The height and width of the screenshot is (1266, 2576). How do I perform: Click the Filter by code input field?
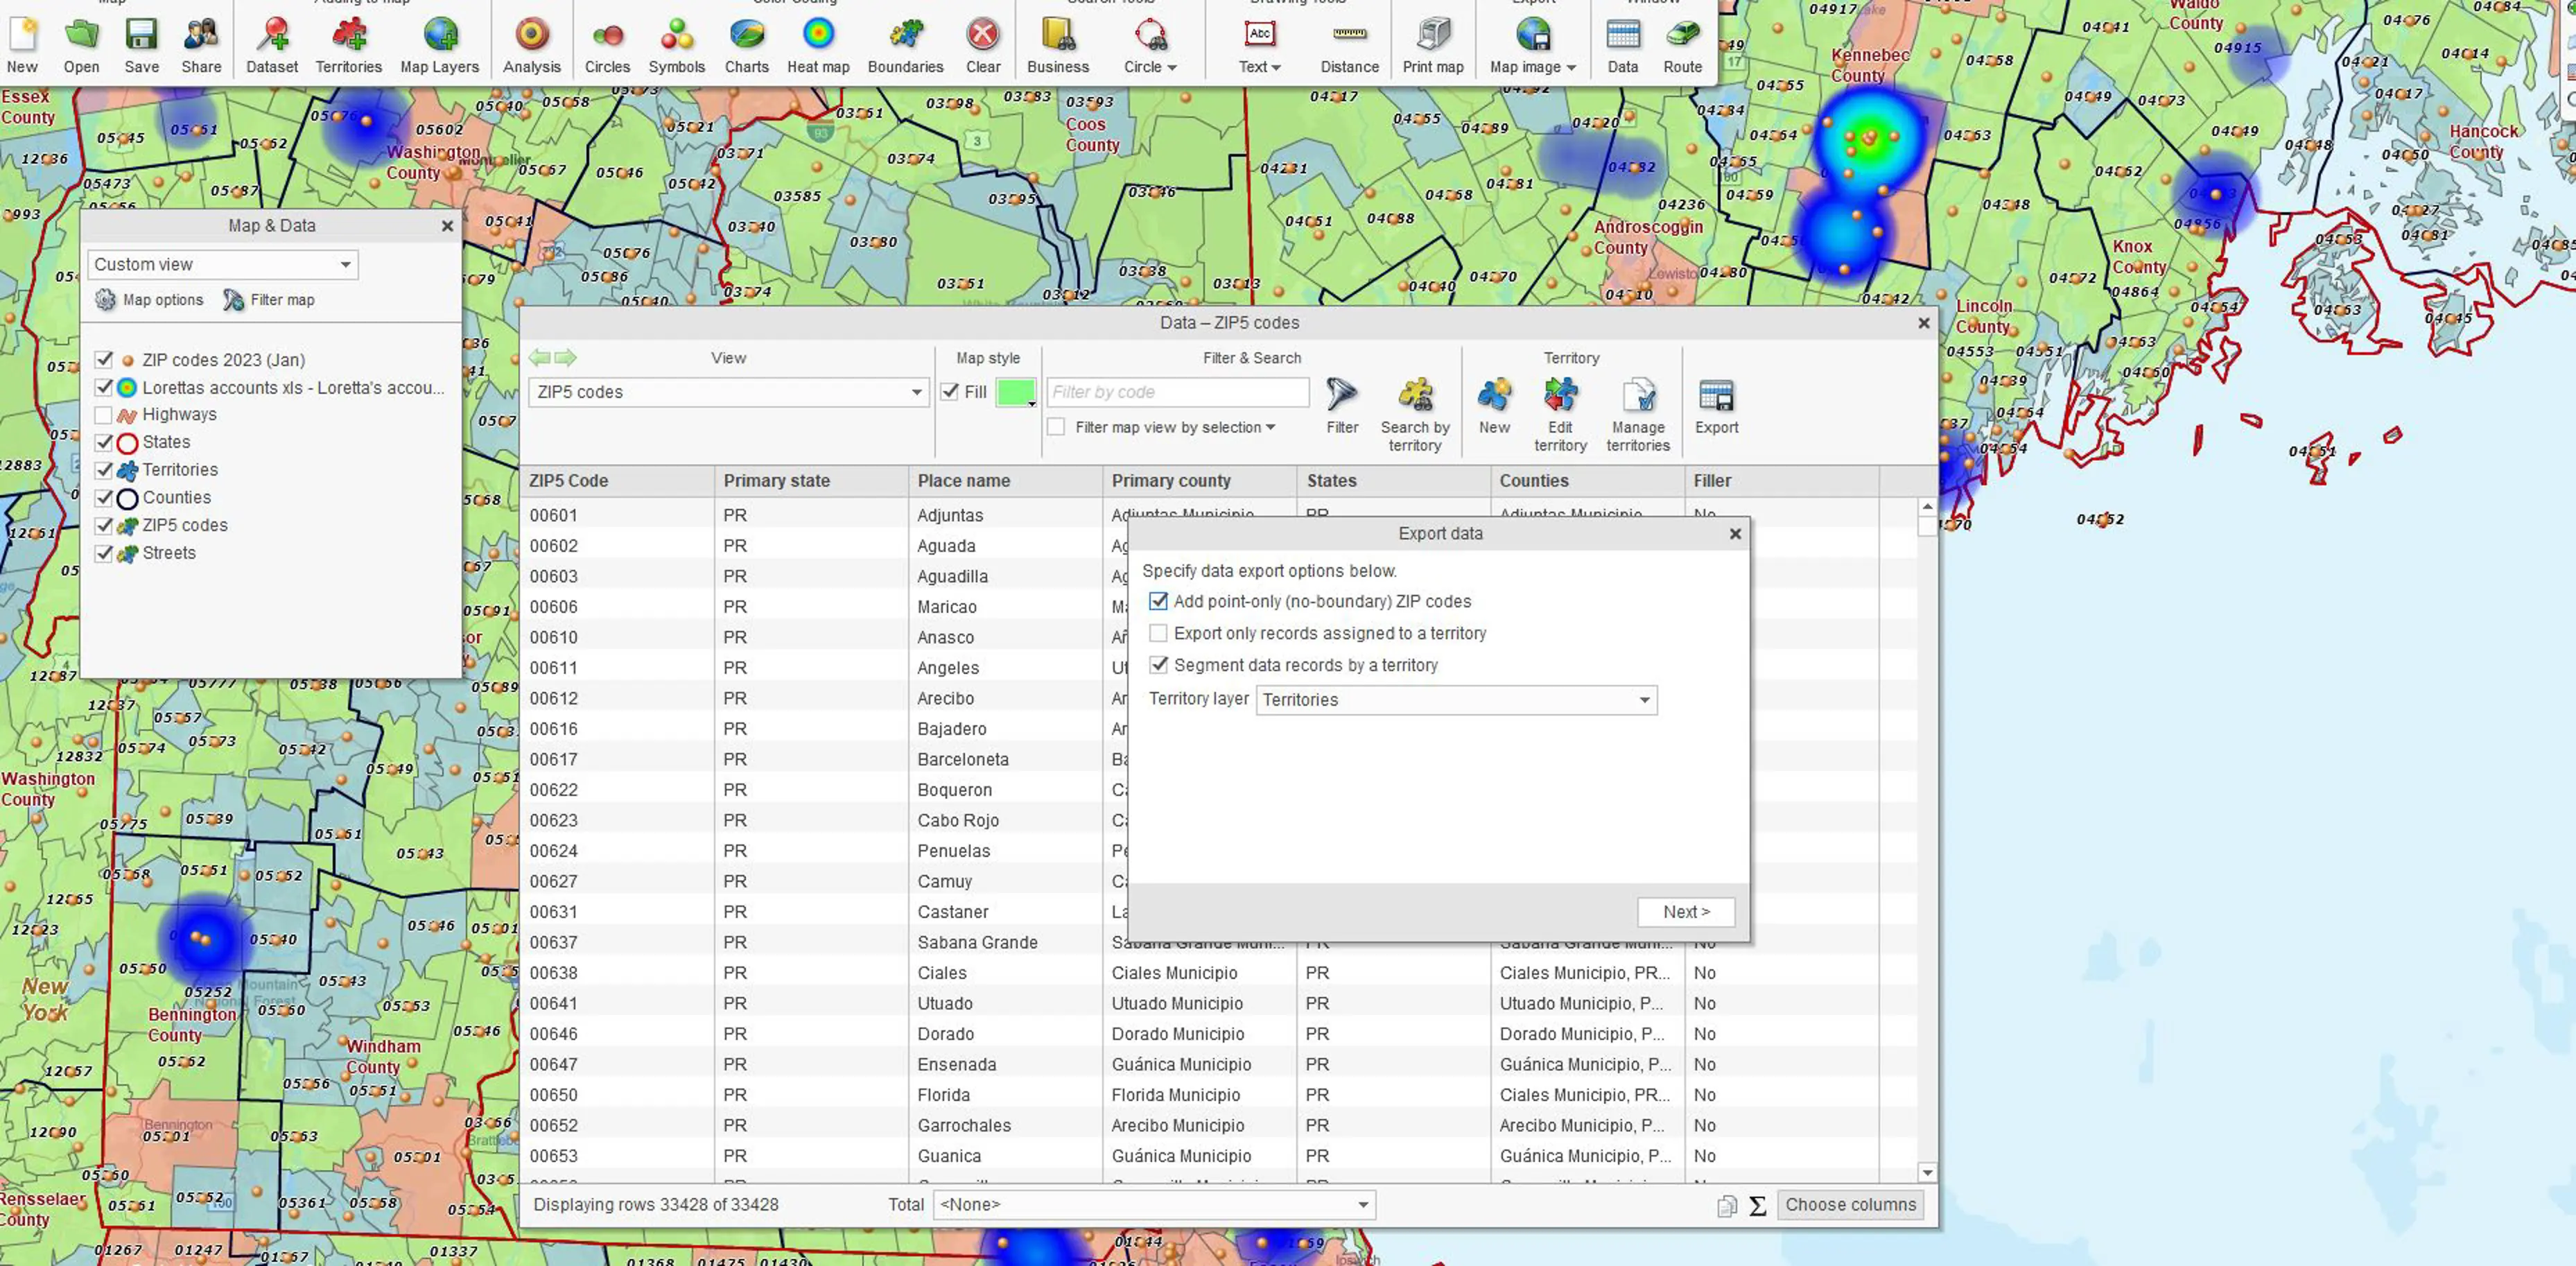click(1178, 392)
